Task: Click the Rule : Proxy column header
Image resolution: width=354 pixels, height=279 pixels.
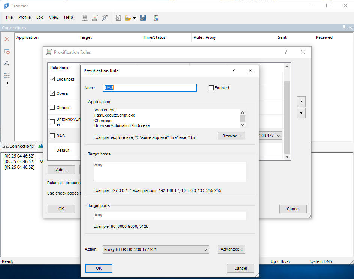Action: [x=234, y=37]
